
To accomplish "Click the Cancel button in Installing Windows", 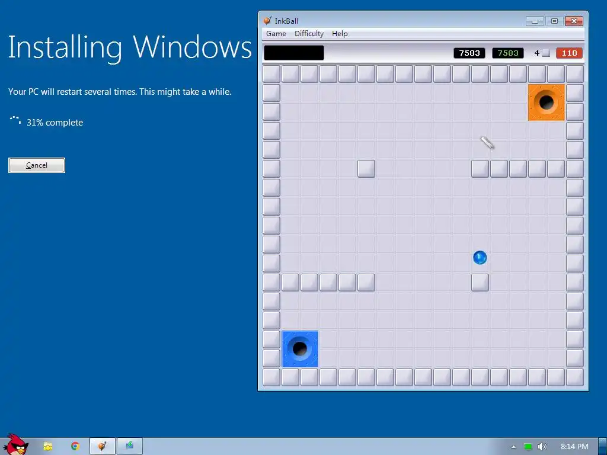I will [x=37, y=165].
